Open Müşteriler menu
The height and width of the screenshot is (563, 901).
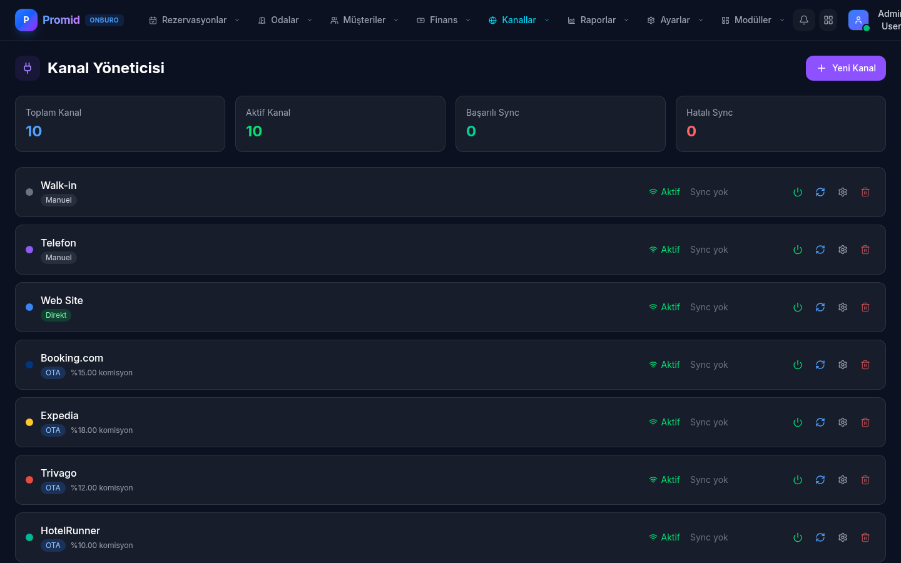364,20
